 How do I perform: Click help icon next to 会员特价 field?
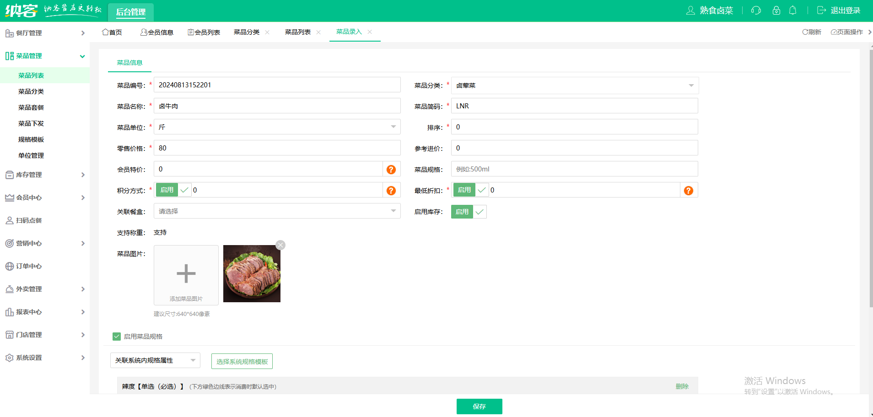[x=391, y=170]
